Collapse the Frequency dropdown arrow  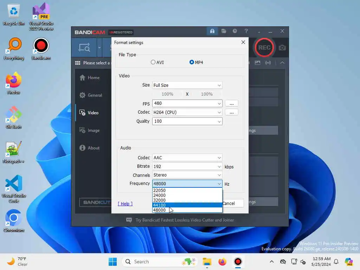click(219, 184)
